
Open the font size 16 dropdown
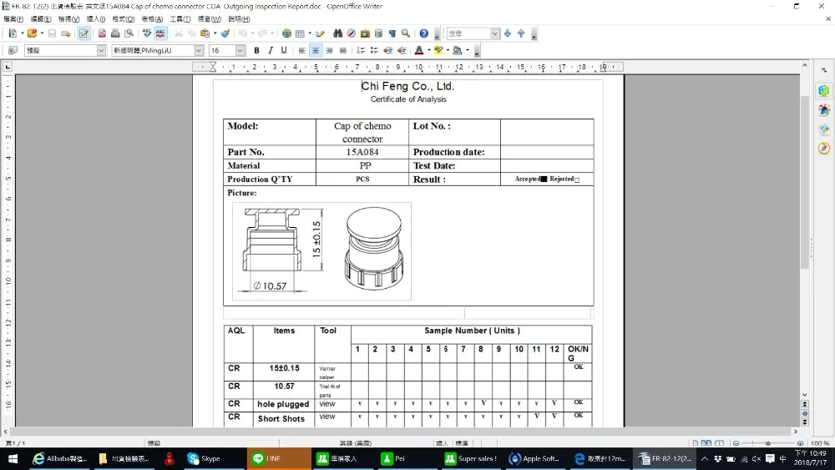point(240,51)
